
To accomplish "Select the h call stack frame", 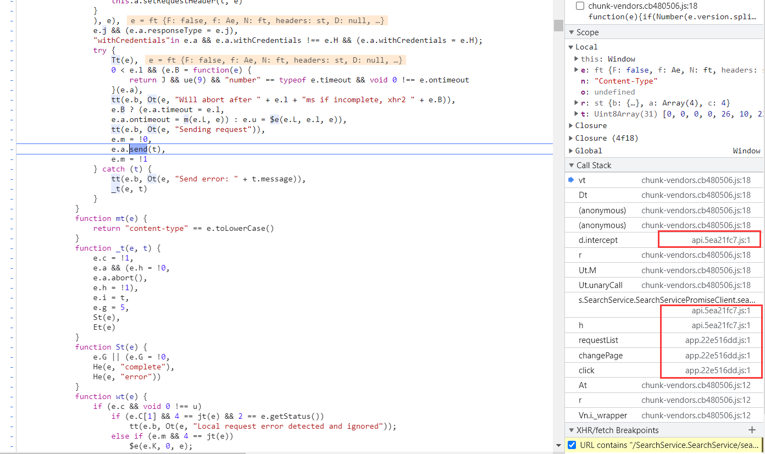I will (x=665, y=325).
